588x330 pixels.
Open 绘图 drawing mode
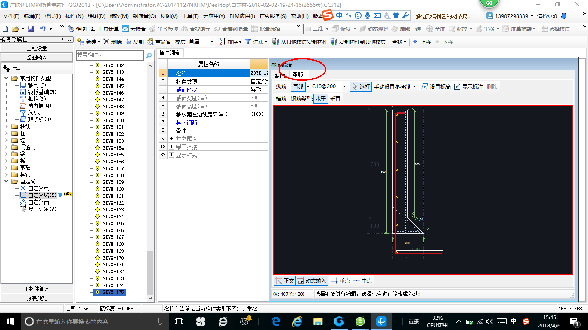(77, 29)
